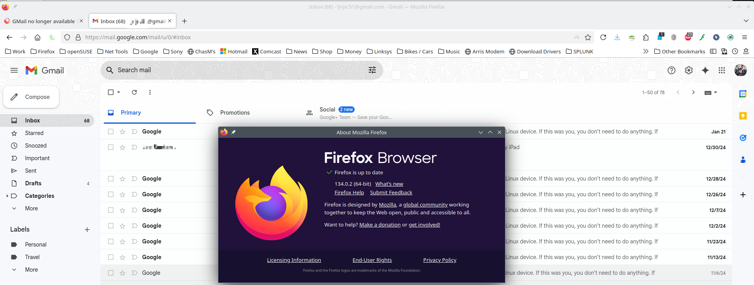Viewport: 754px width, 285px height.
Task: Open SPLUNK bookmarks folder
Action: point(580,51)
